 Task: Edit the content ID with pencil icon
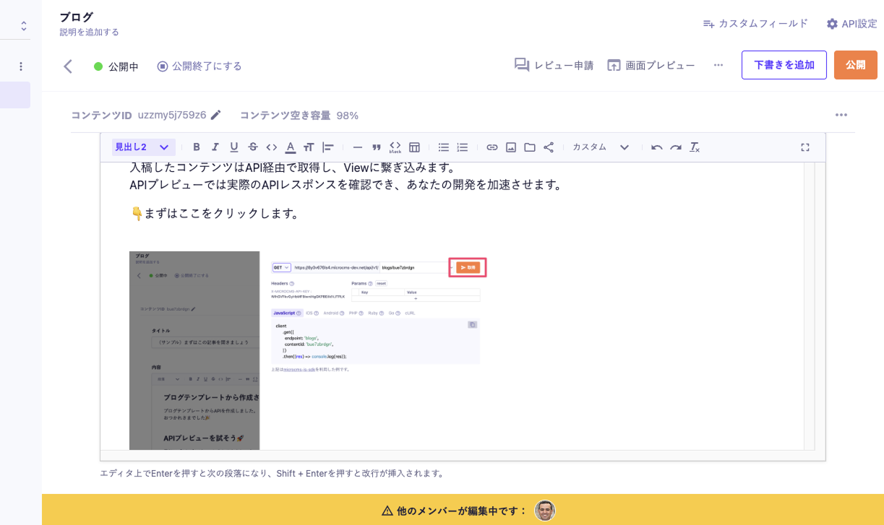click(x=215, y=115)
